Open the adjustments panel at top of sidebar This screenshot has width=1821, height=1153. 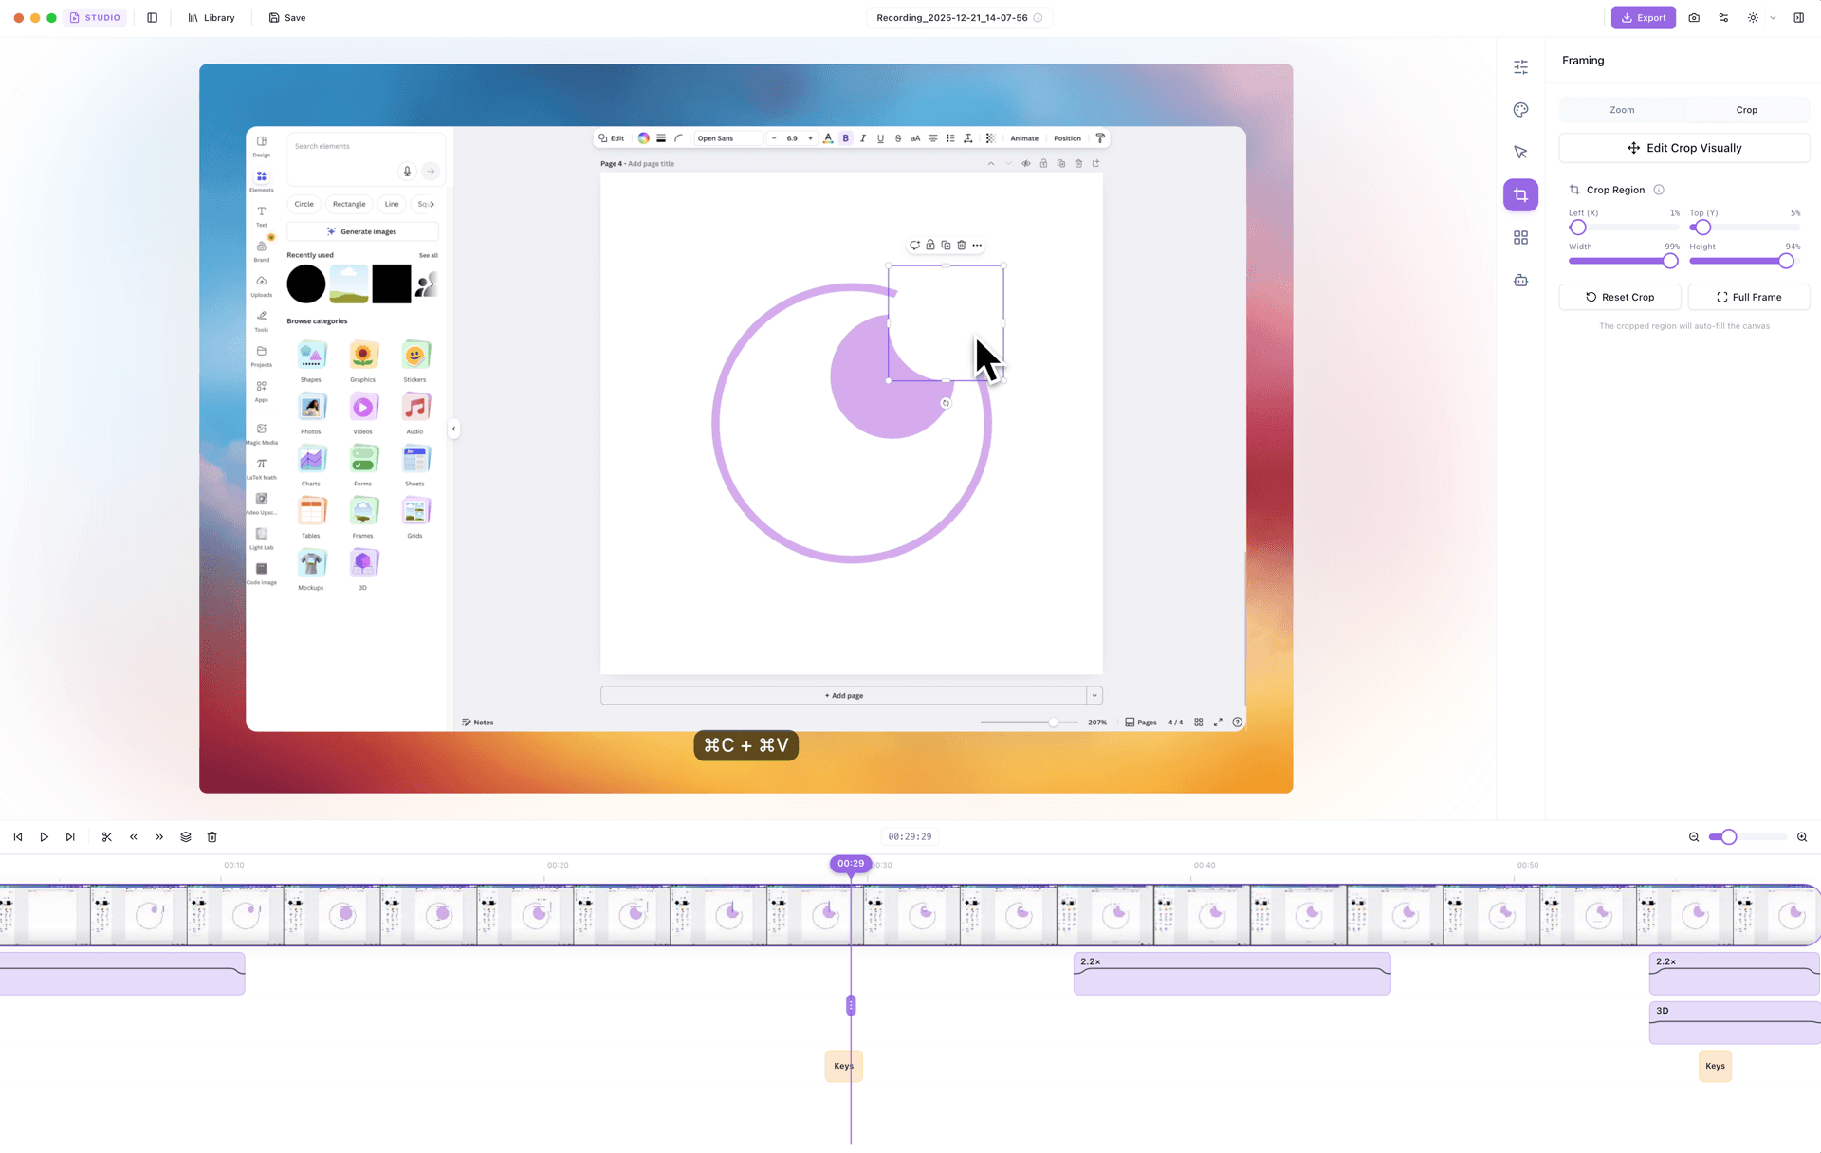point(1521,67)
